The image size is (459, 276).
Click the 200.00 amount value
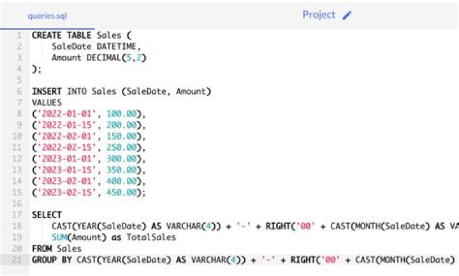pyautogui.click(x=123, y=125)
